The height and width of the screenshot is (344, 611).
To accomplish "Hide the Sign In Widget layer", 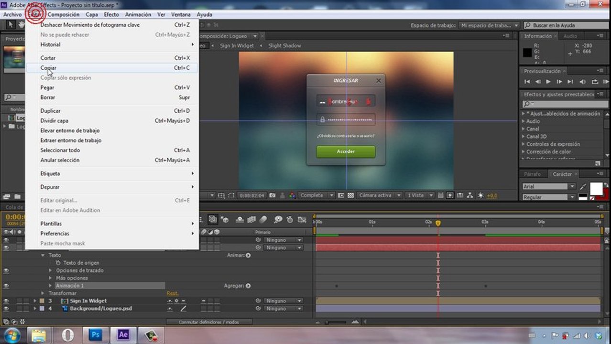I will click(6, 301).
